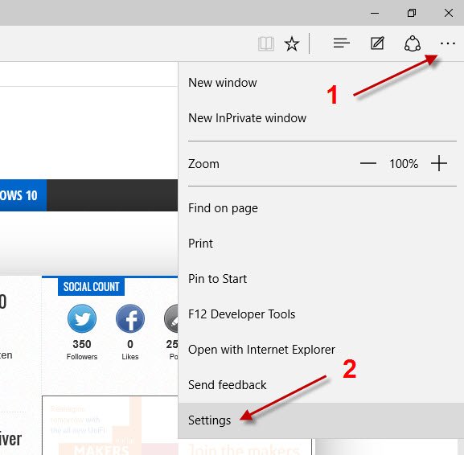
Task: Increase zoom with the plus button
Action: click(x=439, y=163)
